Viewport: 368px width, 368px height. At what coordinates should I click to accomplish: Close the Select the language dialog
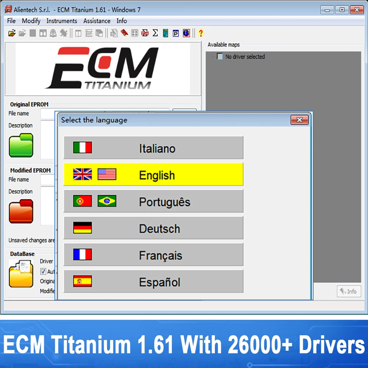(x=300, y=120)
